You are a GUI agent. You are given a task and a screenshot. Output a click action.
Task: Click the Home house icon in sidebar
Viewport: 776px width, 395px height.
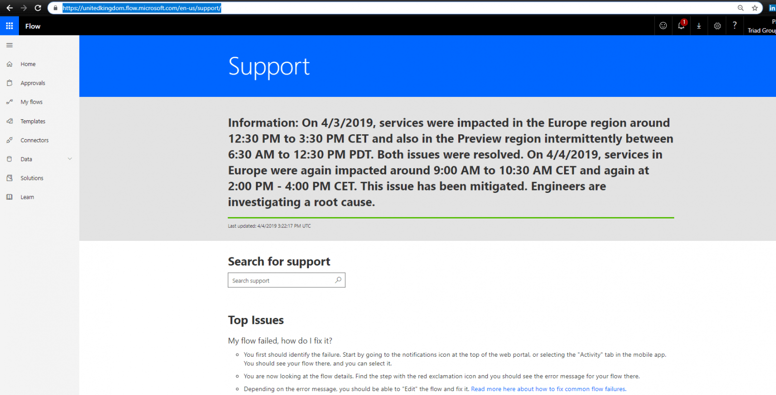(x=9, y=64)
